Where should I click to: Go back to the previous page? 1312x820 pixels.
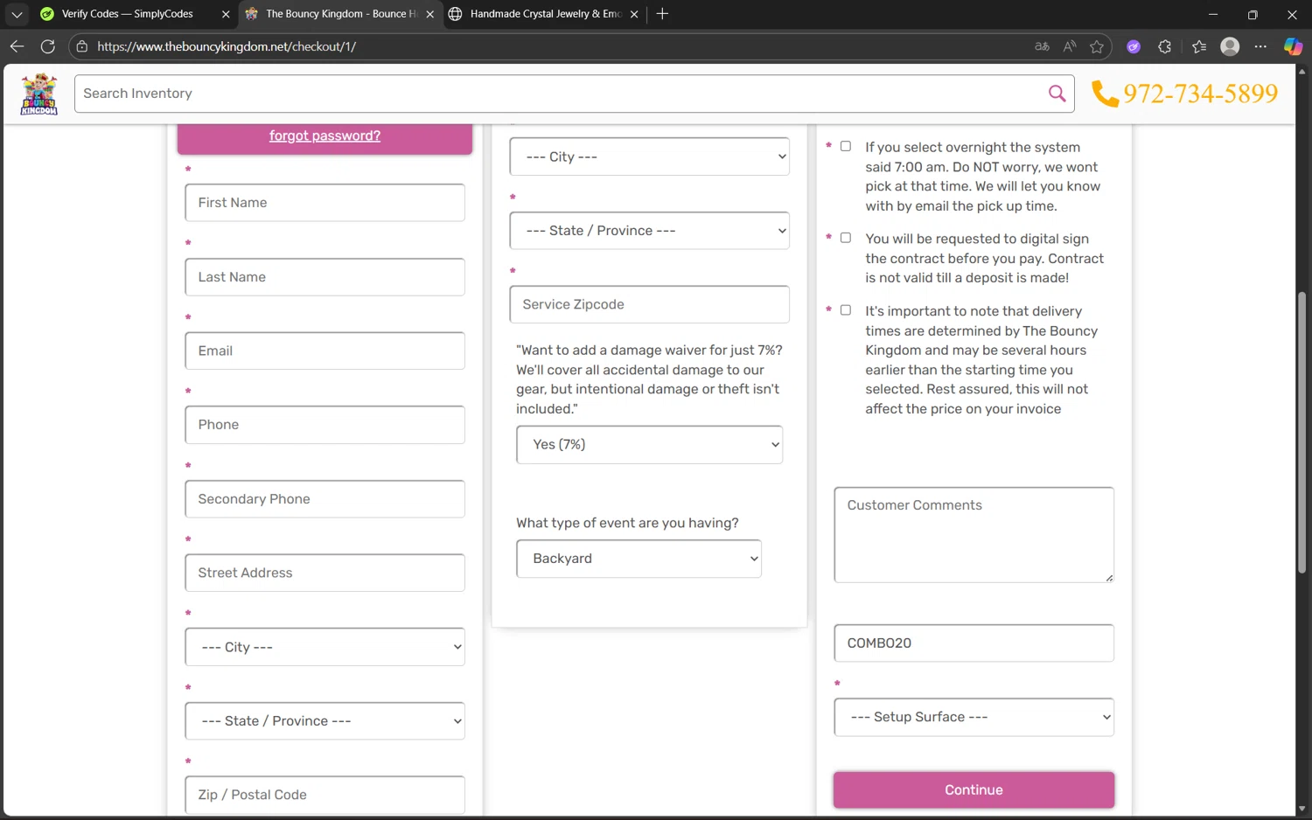pyautogui.click(x=17, y=46)
